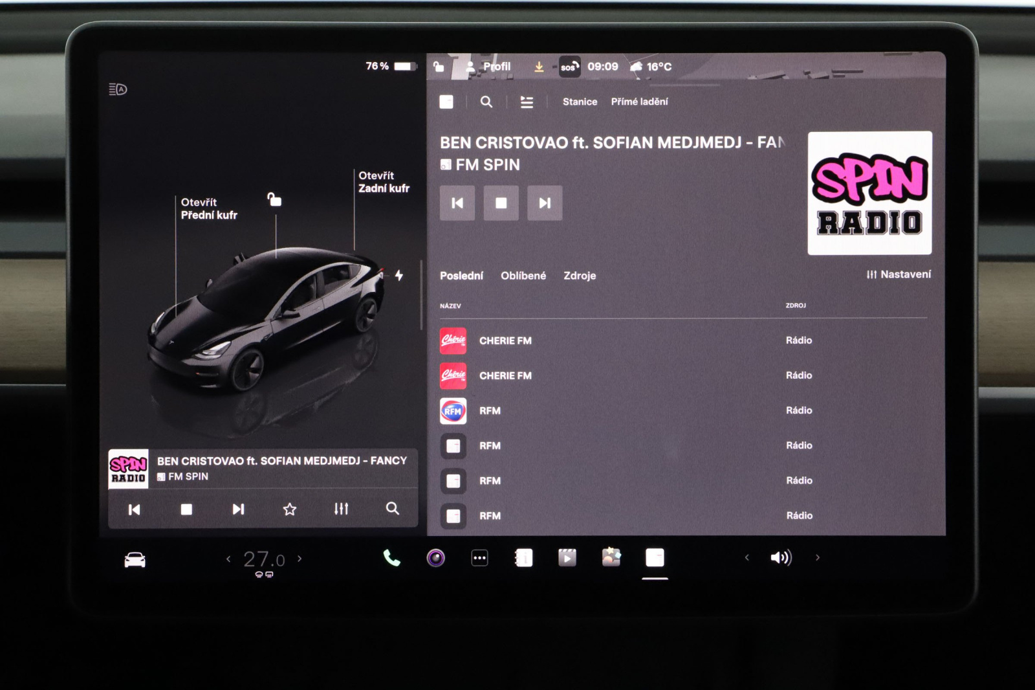Tap the car controls icon

[x=135, y=559]
